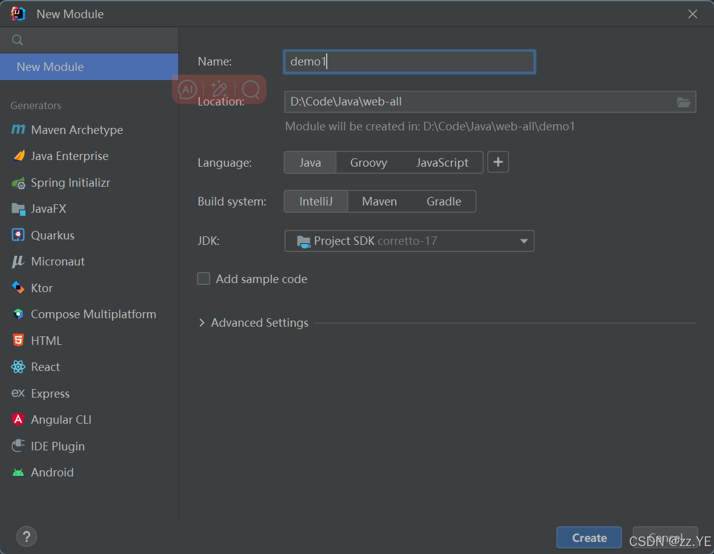This screenshot has width=714, height=554.
Task: Select Micronaut generator label
Action: [58, 261]
